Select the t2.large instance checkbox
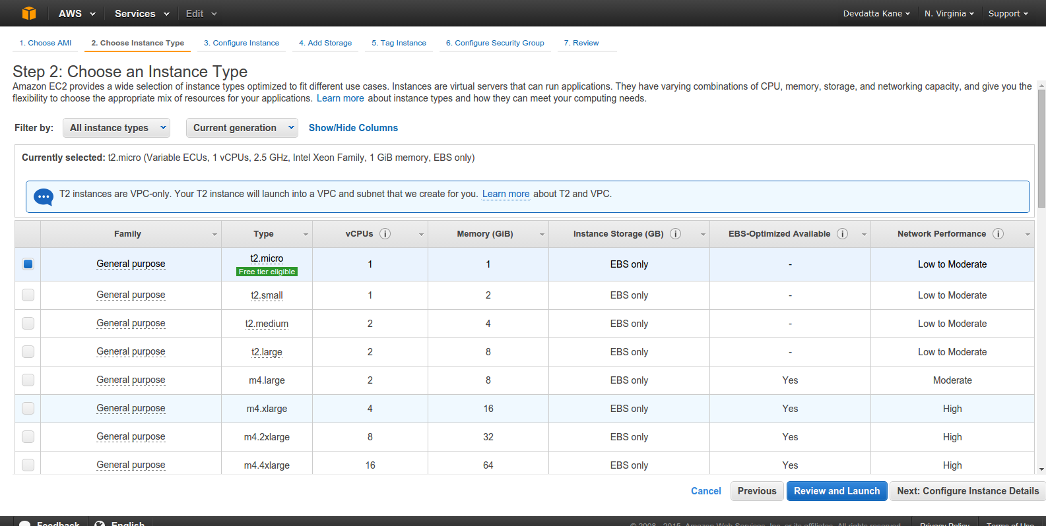 (x=28, y=352)
